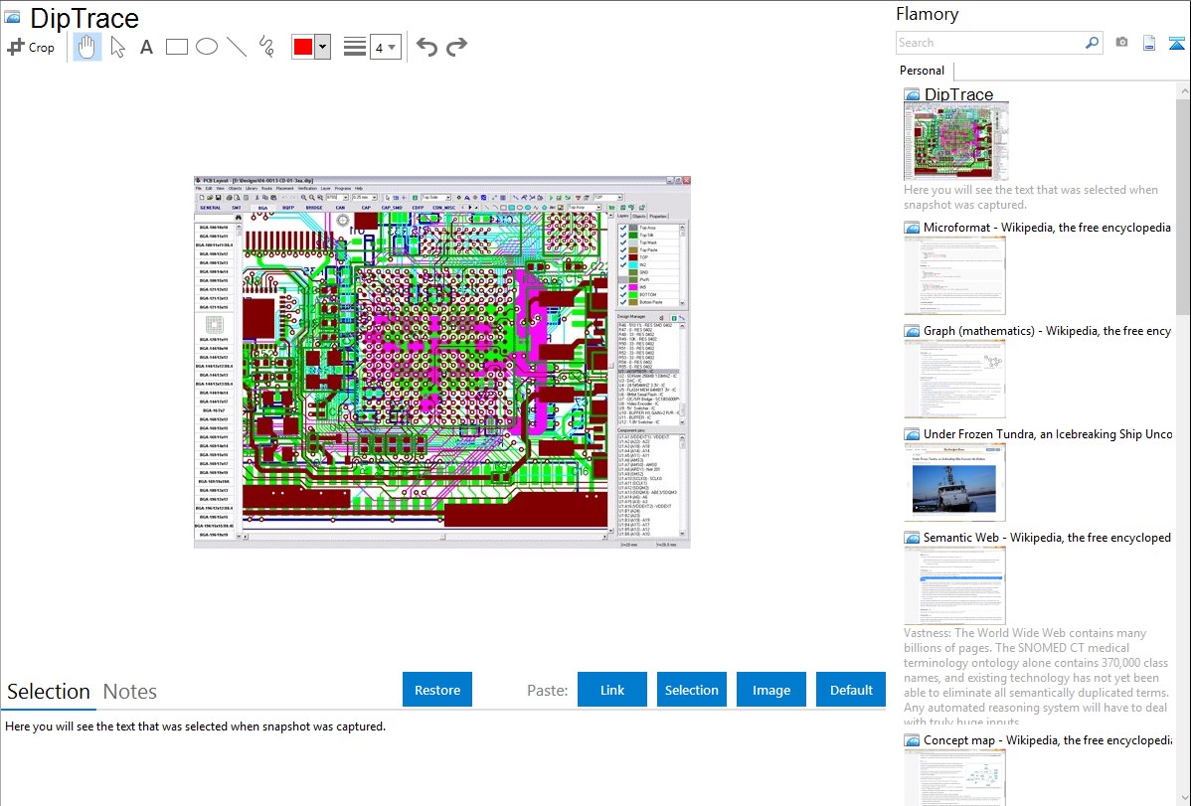The height and width of the screenshot is (806, 1191).
Task: Click the camera capture icon
Action: tap(1121, 43)
